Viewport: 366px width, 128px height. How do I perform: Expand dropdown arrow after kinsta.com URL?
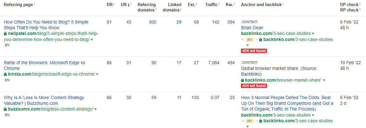[97, 74]
